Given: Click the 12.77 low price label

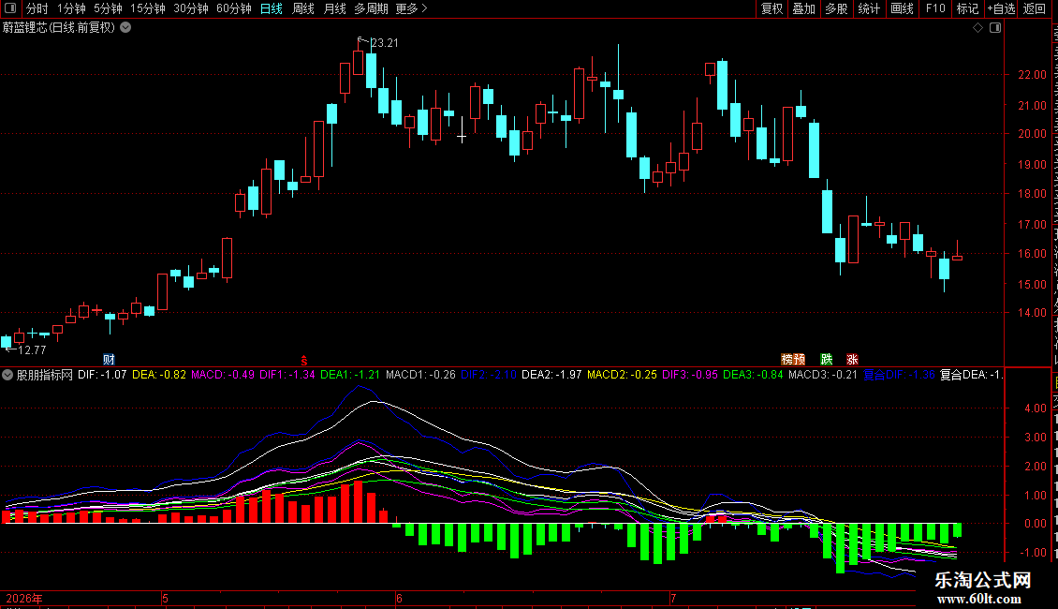Looking at the screenshot, I should pos(32,349).
